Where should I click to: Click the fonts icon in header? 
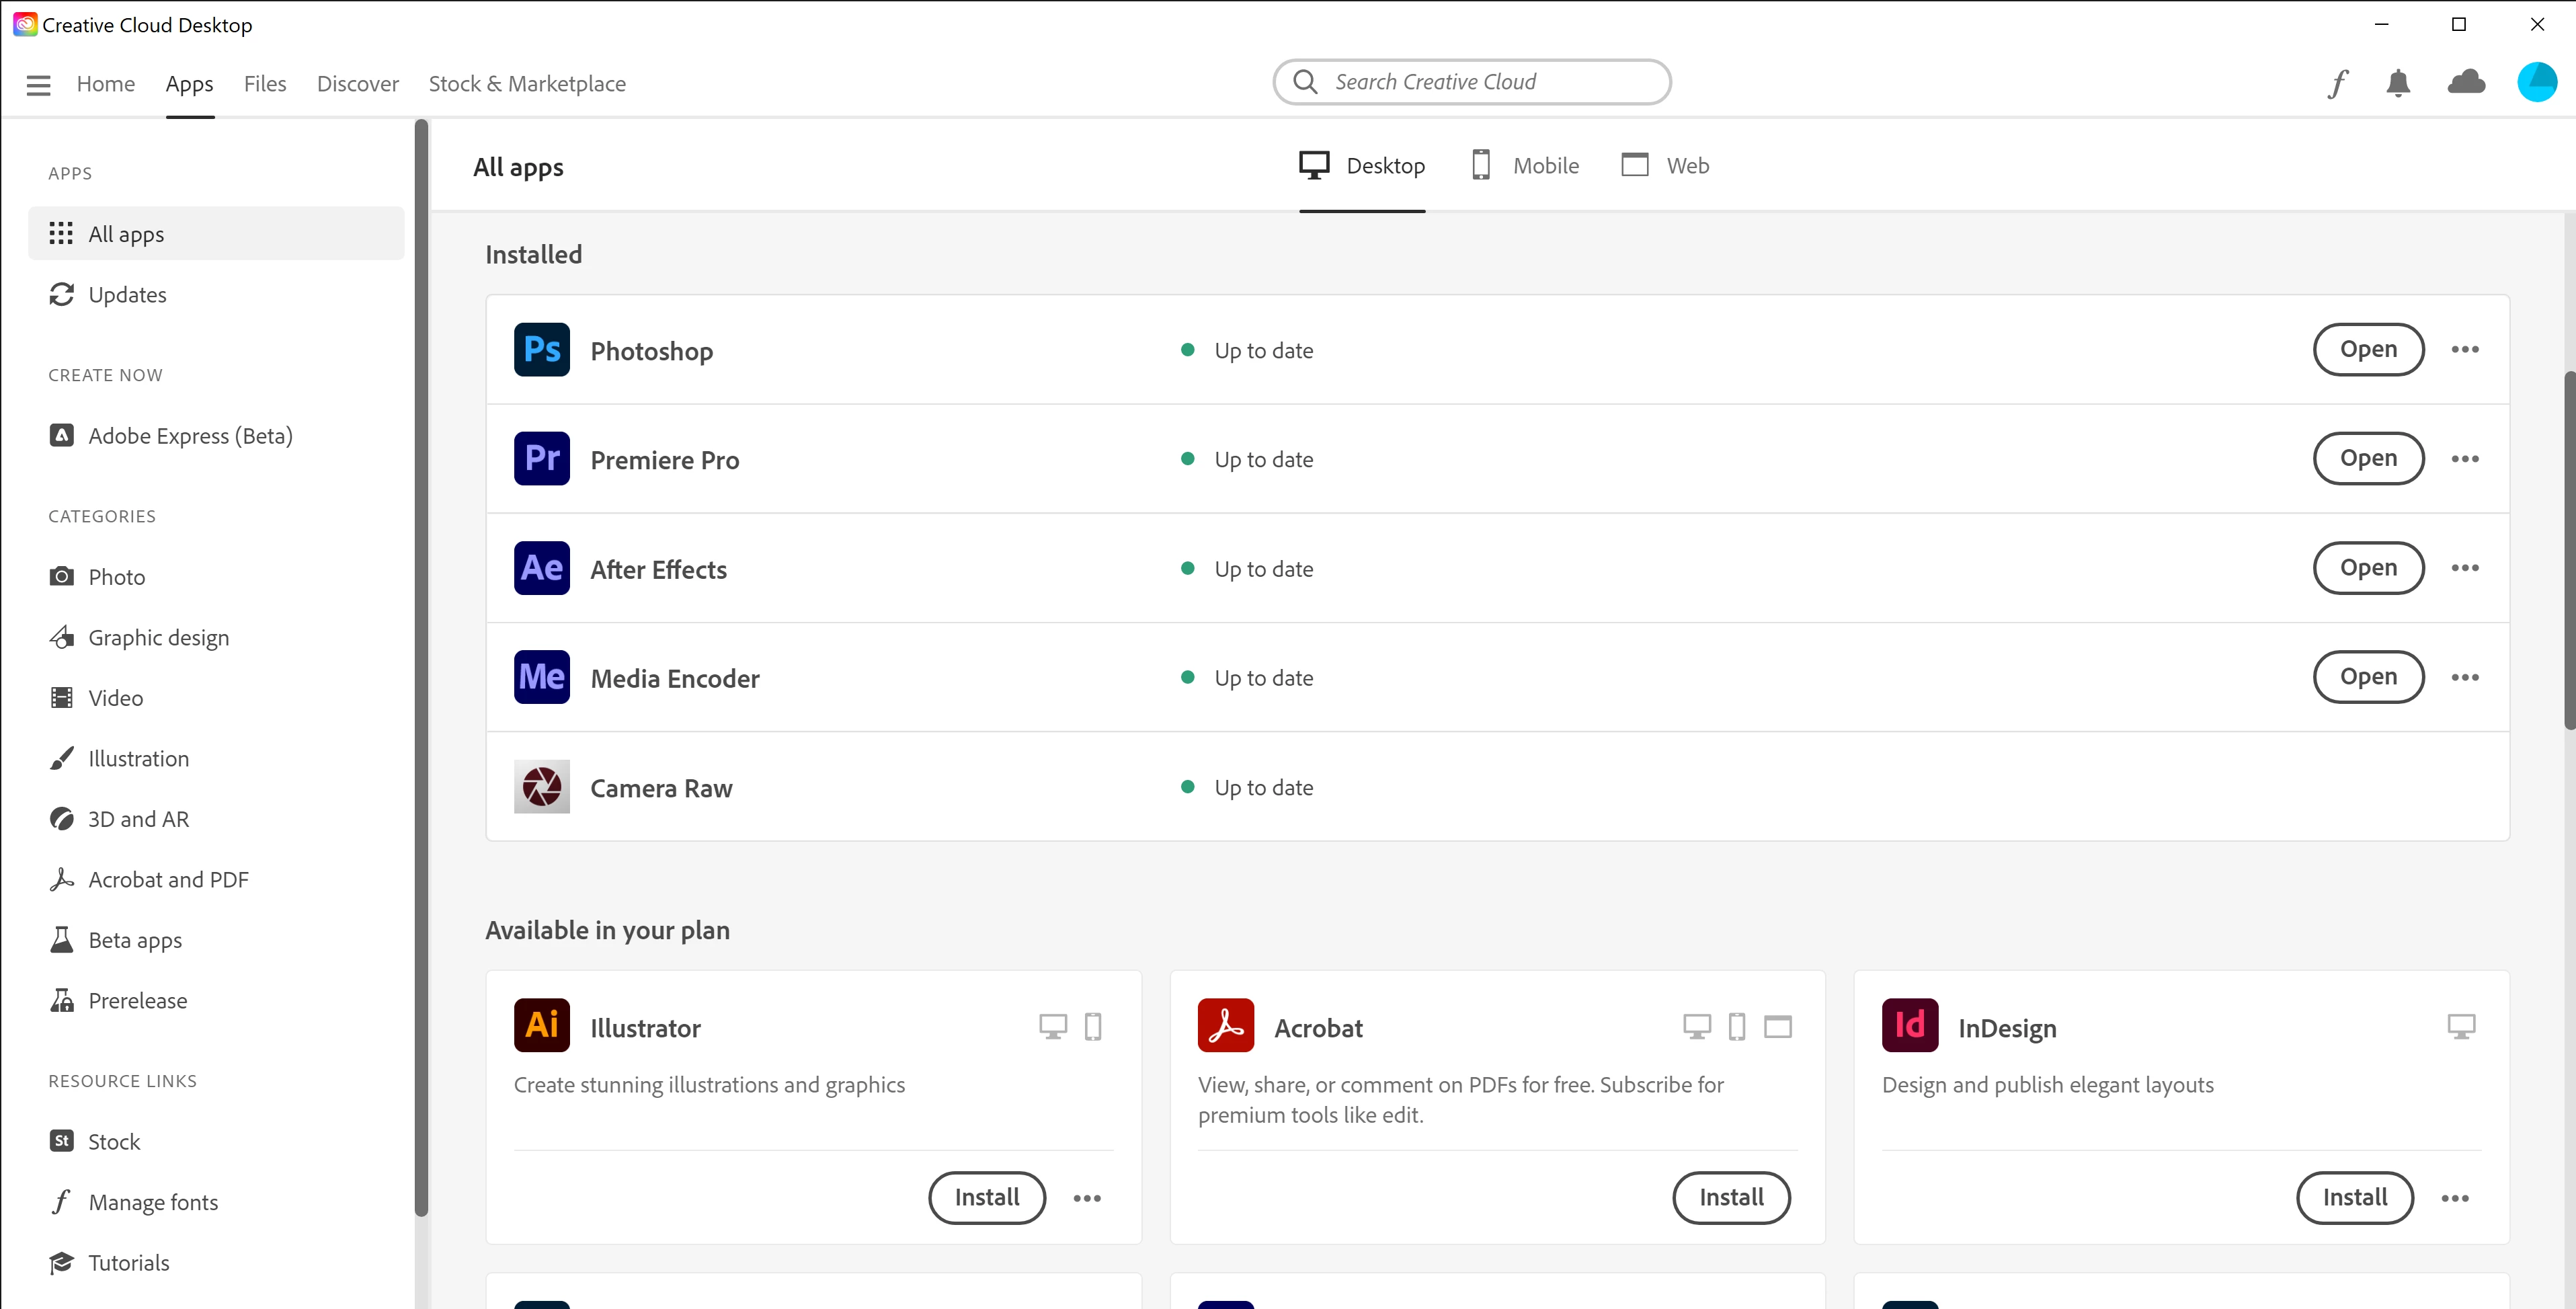[2336, 83]
